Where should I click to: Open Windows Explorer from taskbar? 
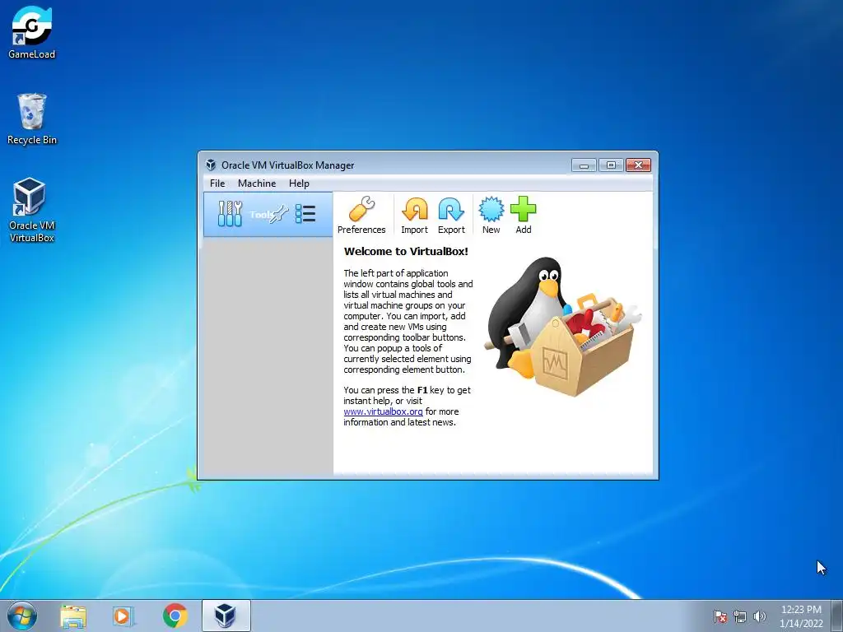pyautogui.click(x=73, y=616)
